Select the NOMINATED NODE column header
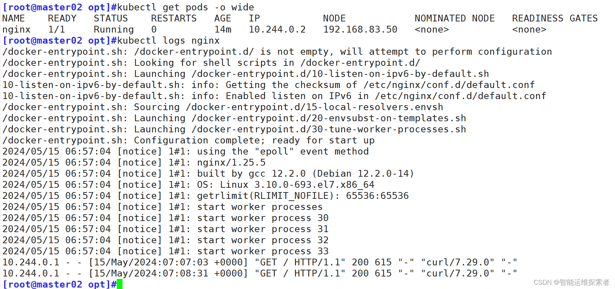Screen dimensions: 615x289 pyautogui.click(x=455, y=18)
